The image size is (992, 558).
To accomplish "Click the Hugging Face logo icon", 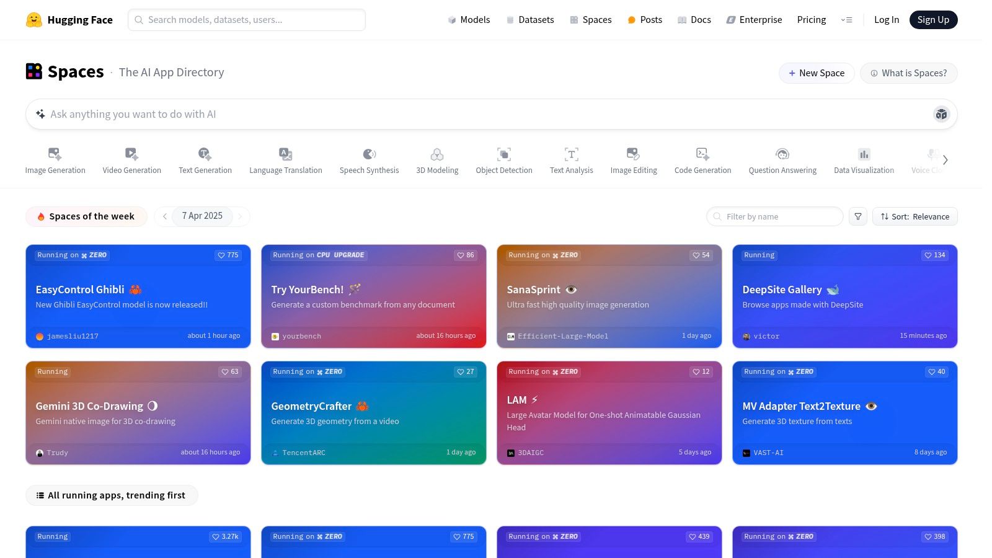I will [x=33, y=20].
